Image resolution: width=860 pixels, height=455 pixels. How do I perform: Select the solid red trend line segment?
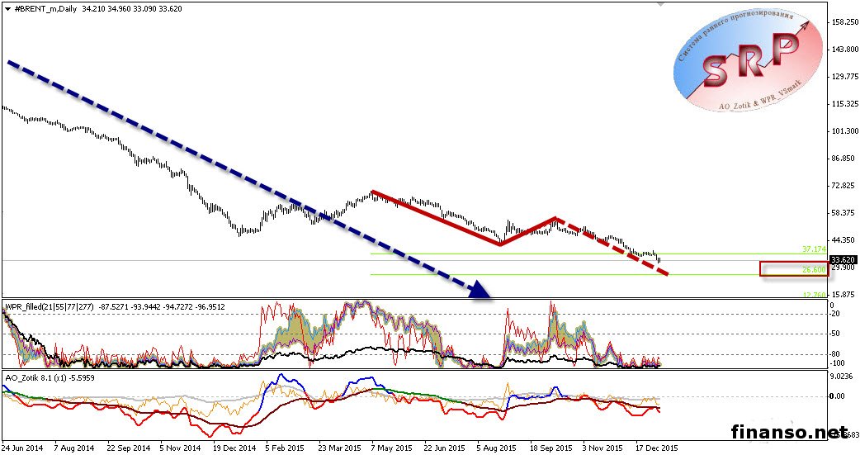[x=436, y=218]
